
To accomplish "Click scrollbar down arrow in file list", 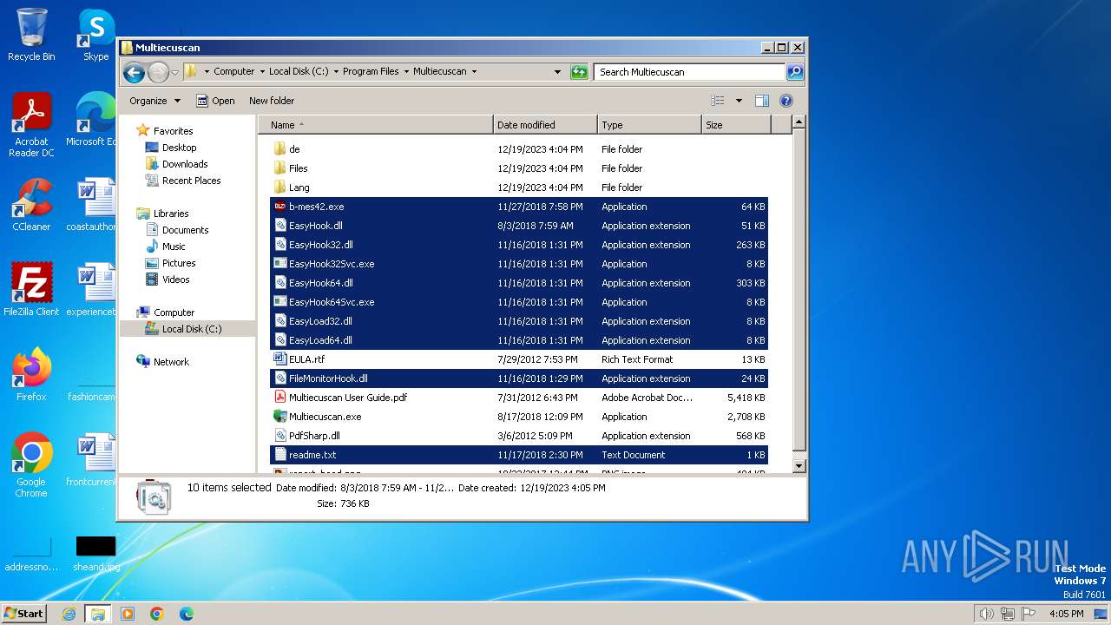I will point(799,466).
